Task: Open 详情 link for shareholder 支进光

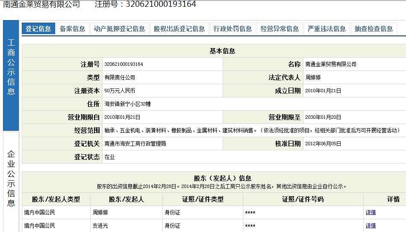Action: [371, 226]
